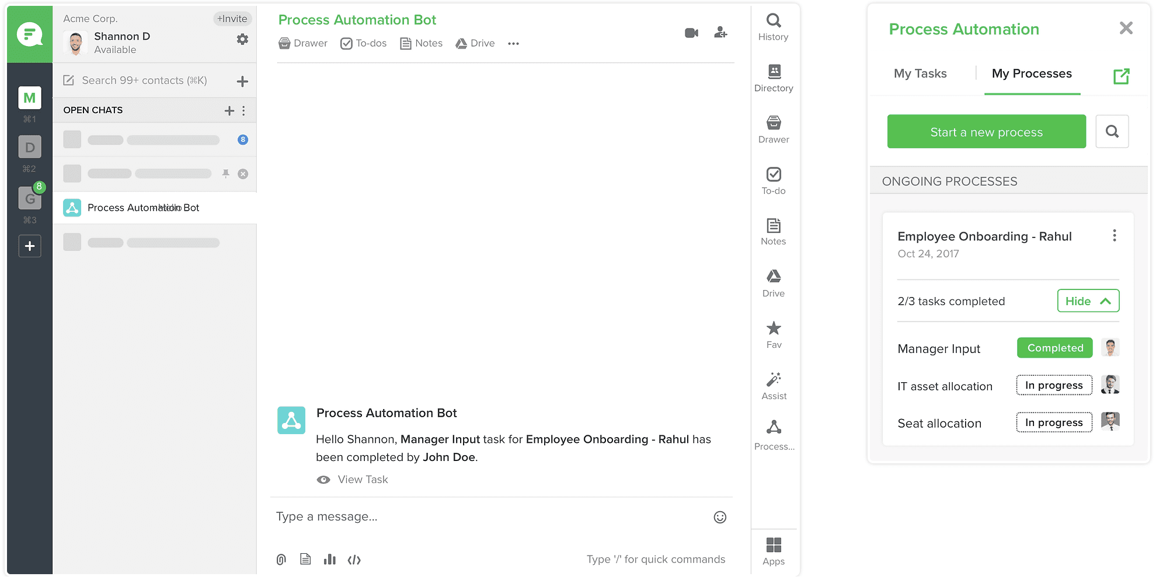
Task: Attach a file with the paperclip icon
Action: (x=281, y=560)
